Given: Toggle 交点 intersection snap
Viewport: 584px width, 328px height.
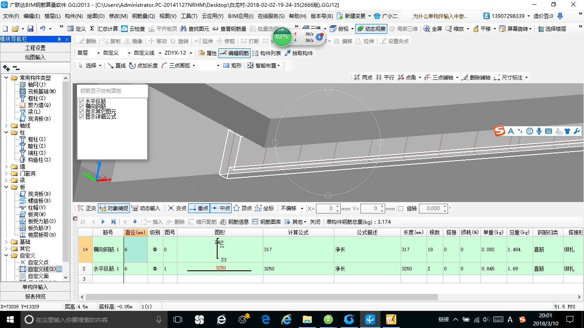Looking at the screenshot, I should point(177,208).
